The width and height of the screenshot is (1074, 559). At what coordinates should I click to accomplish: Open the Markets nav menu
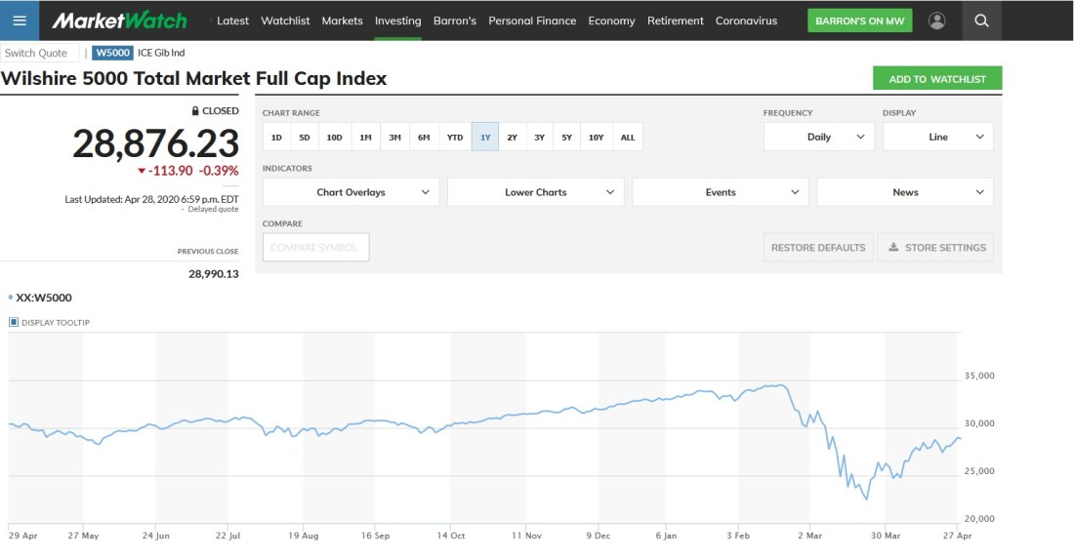(342, 20)
